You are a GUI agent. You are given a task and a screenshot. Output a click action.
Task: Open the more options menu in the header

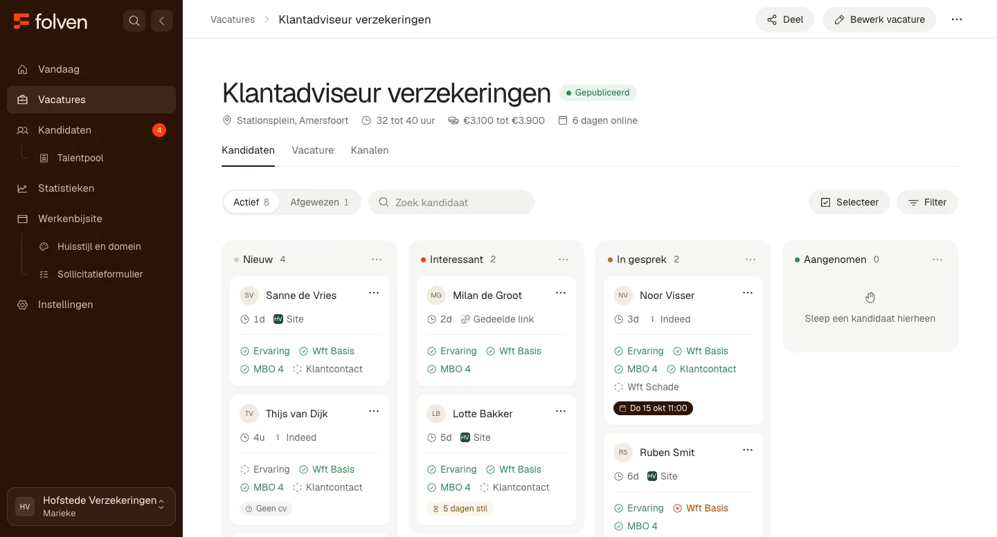(957, 19)
